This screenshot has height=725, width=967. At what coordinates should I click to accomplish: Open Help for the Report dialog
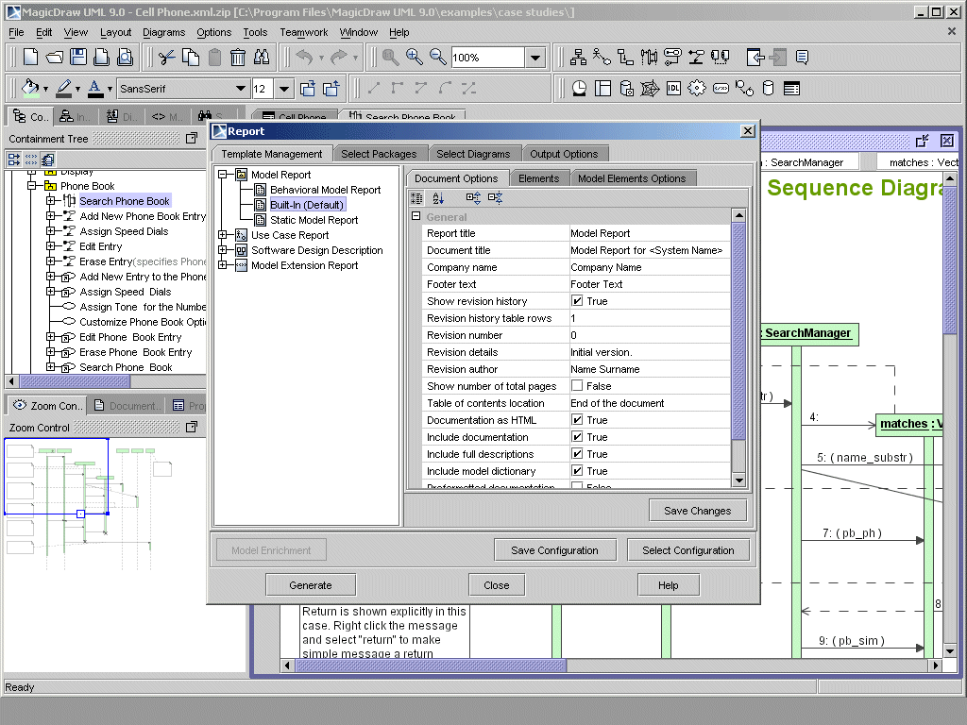tap(668, 585)
